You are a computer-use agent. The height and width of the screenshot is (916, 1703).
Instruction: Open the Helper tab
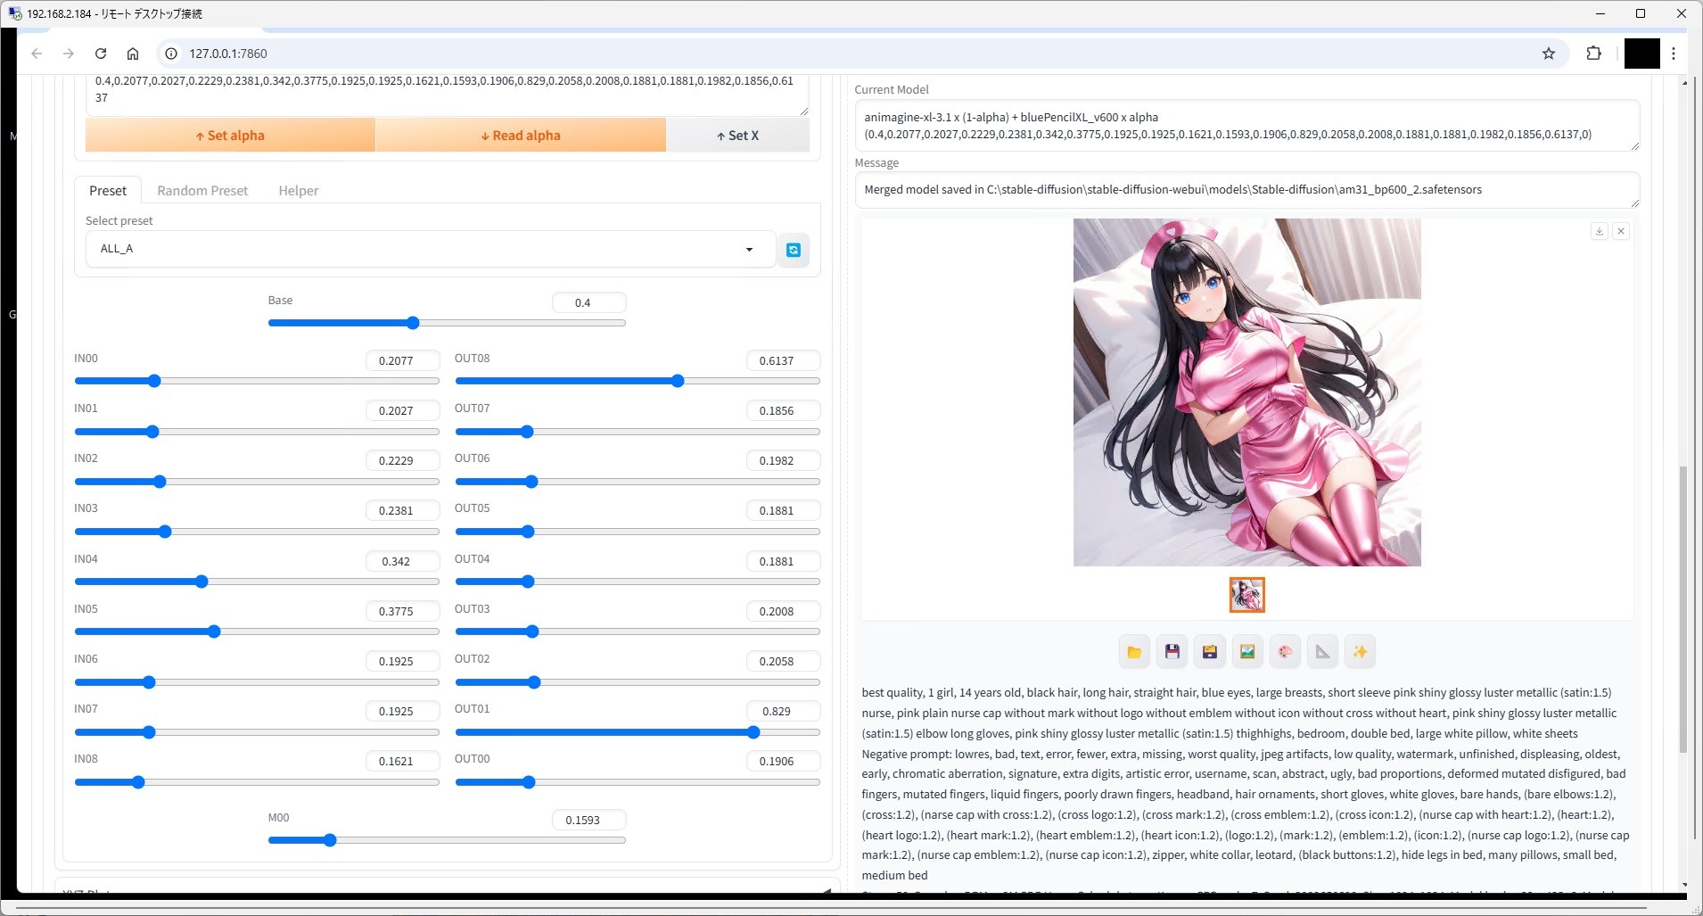pos(298,190)
